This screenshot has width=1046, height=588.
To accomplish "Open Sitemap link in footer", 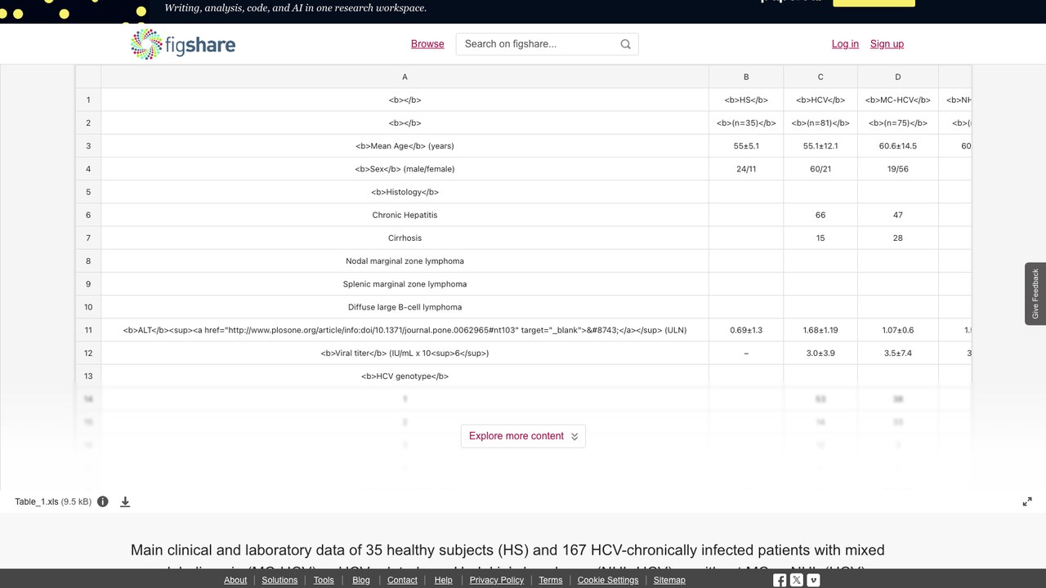I will click(x=669, y=580).
